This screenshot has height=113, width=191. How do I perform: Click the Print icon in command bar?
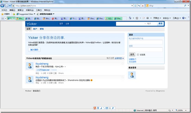coord(147,18)
